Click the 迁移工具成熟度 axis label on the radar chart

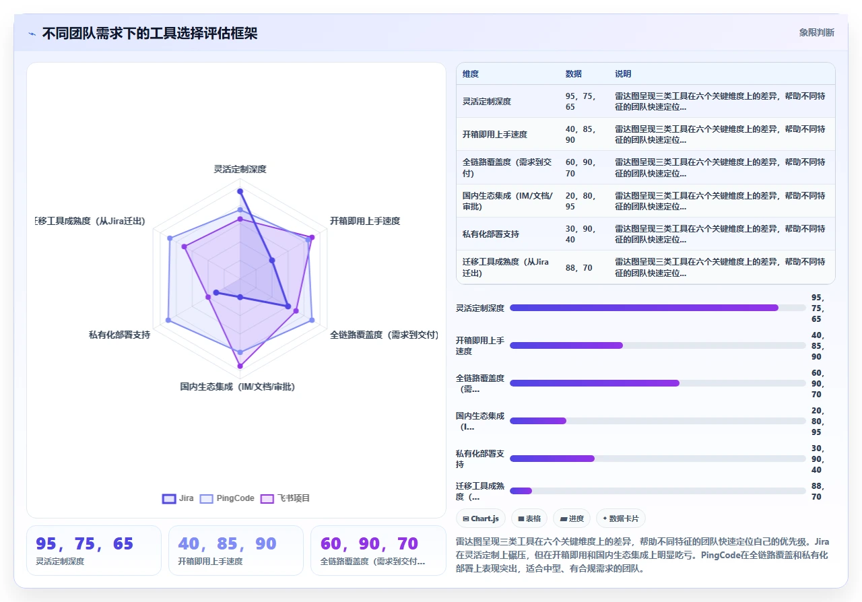click(91, 221)
